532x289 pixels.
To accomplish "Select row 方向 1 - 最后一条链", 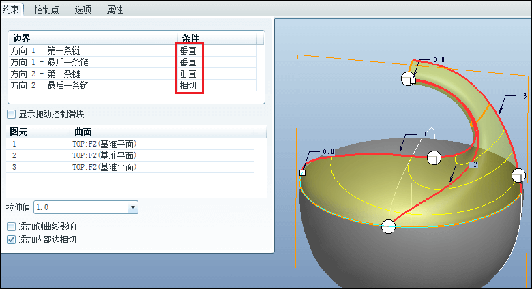I will (x=133, y=62).
